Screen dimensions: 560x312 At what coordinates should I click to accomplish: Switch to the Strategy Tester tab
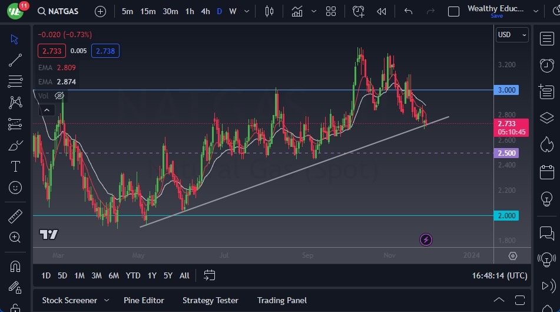[x=210, y=300]
